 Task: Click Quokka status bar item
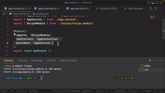click(33, 91)
